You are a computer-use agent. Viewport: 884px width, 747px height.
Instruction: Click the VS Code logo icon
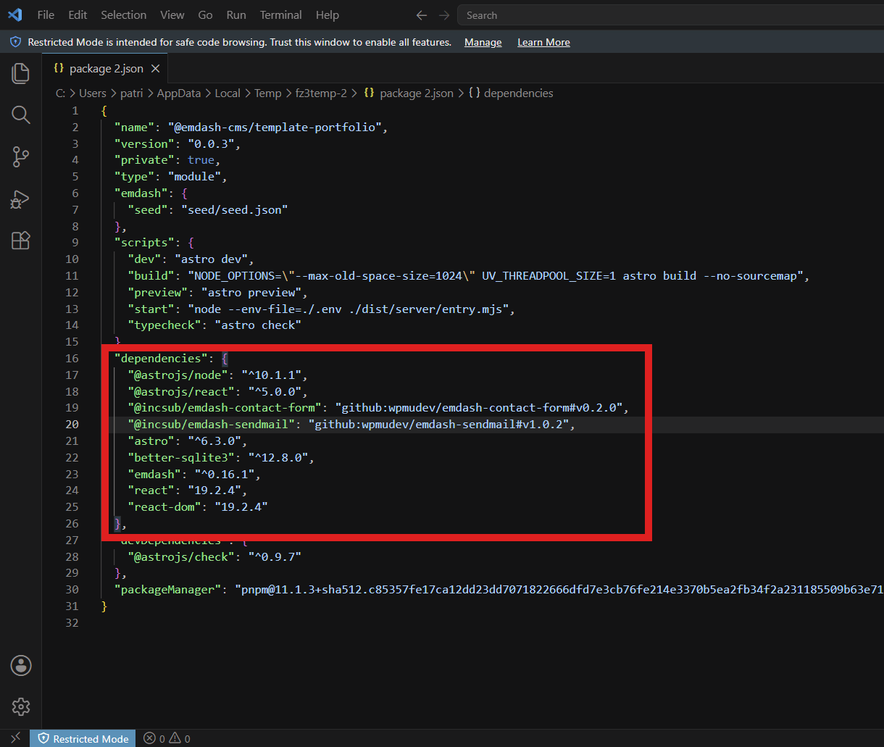click(14, 14)
